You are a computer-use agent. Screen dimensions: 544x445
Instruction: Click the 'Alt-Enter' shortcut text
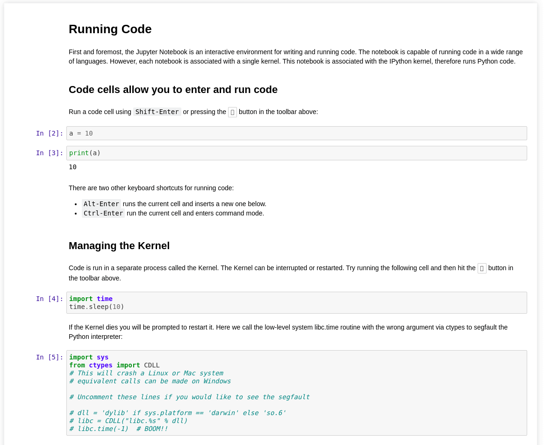(x=101, y=204)
